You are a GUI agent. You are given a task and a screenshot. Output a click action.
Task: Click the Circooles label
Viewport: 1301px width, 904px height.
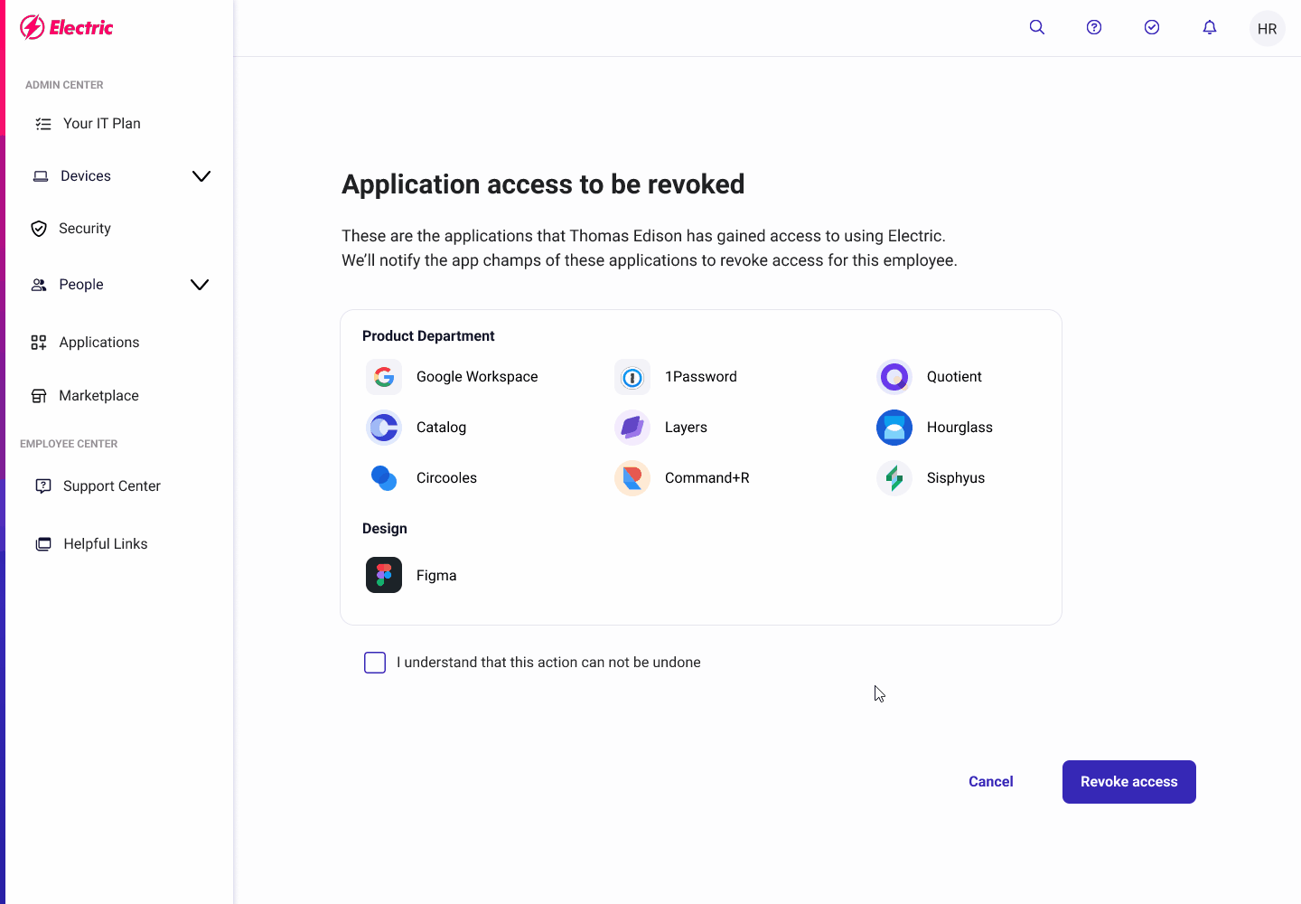click(446, 478)
